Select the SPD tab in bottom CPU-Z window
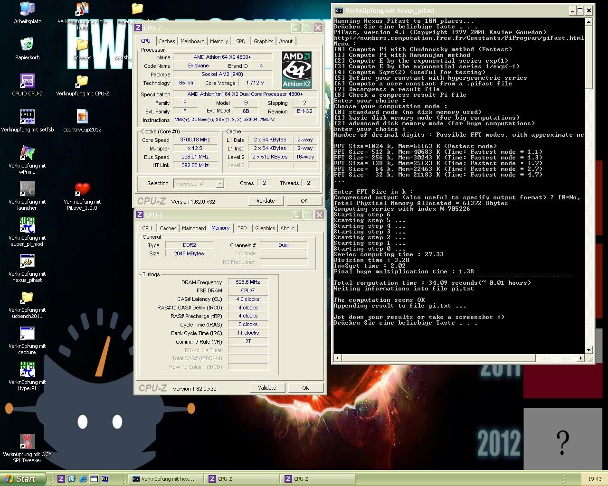The image size is (608, 486). (x=242, y=228)
